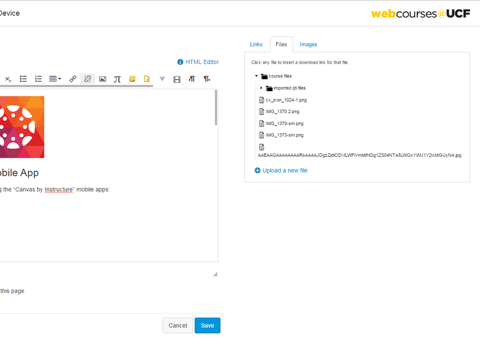Set left-to-right text direction
This screenshot has width=480, height=349.
point(192,79)
